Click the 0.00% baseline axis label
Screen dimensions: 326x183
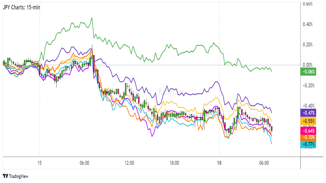tap(308, 65)
